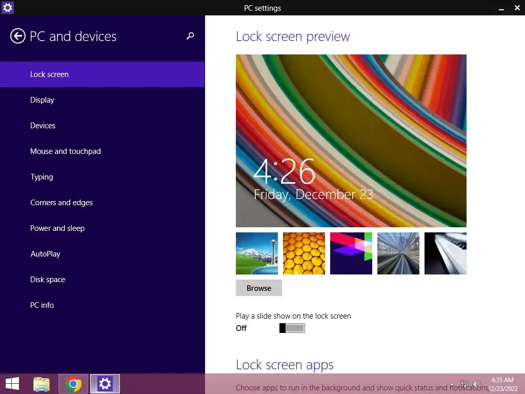
Task: Open the Typing settings
Action: click(x=102, y=177)
